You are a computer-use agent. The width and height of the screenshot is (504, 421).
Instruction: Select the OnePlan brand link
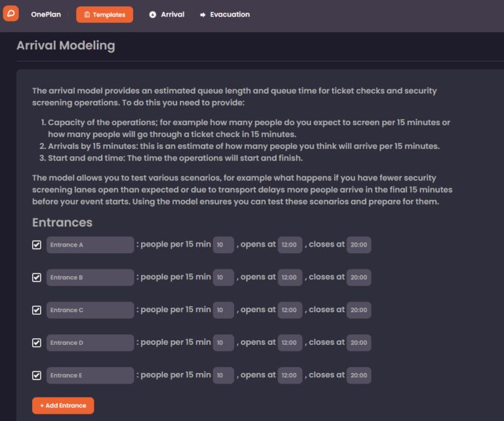46,14
